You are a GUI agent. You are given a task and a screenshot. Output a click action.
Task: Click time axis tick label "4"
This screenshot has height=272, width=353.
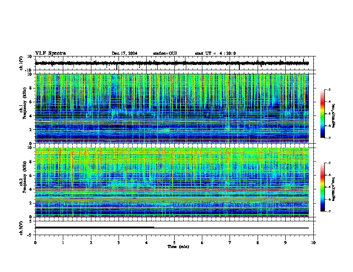147,243
